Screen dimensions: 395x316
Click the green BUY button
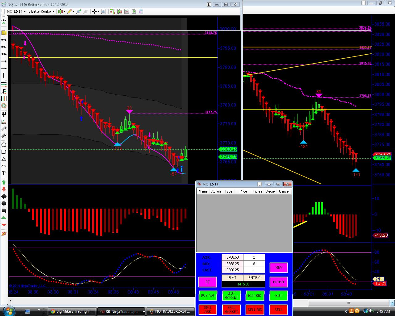click(x=279, y=296)
